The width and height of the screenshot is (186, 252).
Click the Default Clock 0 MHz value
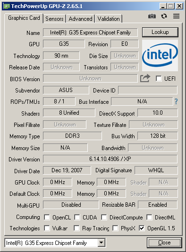click(x=58, y=193)
